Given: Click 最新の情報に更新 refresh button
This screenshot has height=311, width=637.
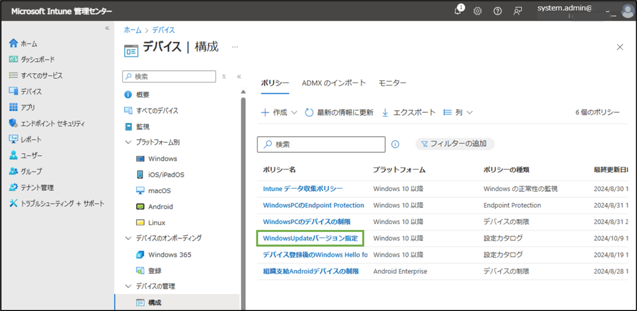Looking at the screenshot, I should tap(339, 112).
